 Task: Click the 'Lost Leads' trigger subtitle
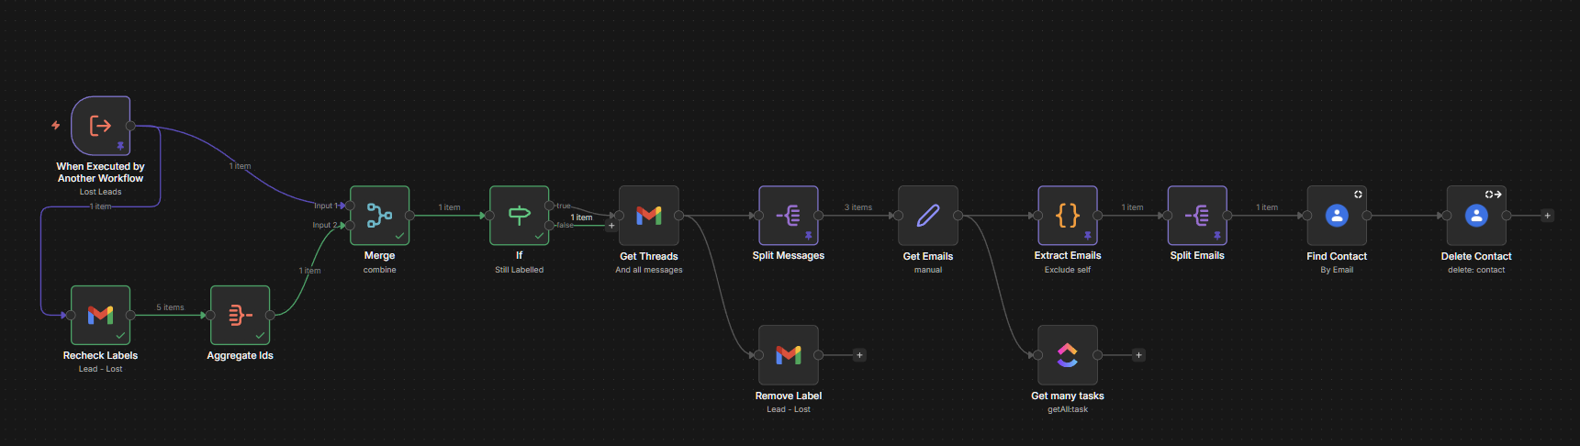[x=101, y=192]
